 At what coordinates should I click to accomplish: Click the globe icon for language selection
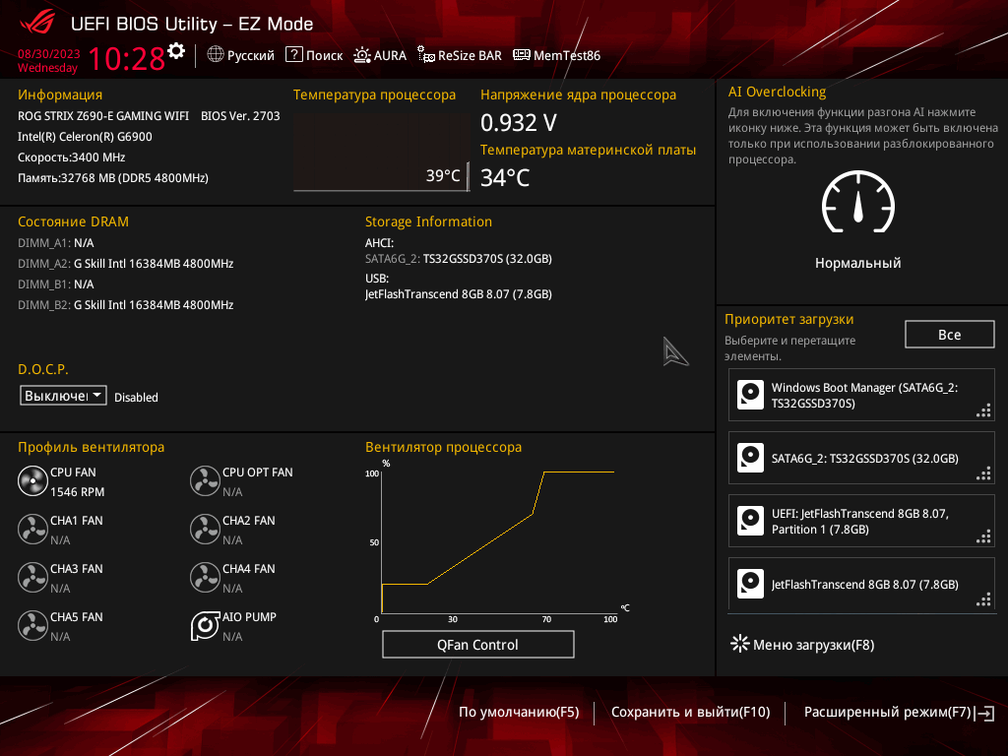(216, 55)
